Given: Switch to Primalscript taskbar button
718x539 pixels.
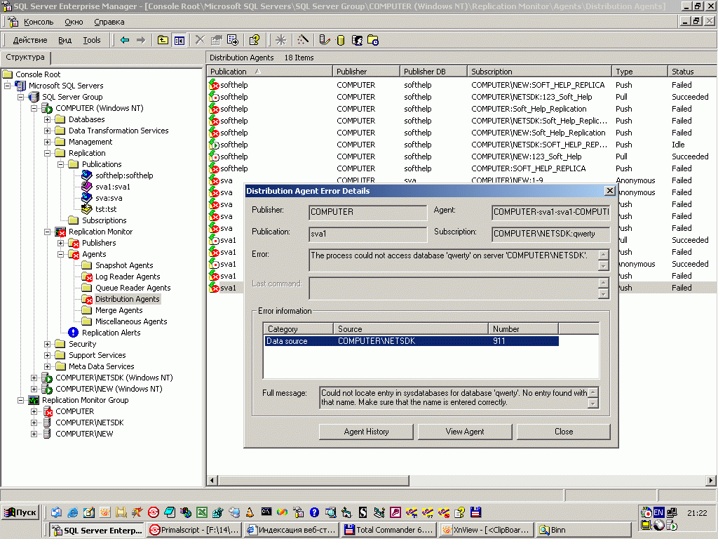Looking at the screenshot, I should pos(195,530).
